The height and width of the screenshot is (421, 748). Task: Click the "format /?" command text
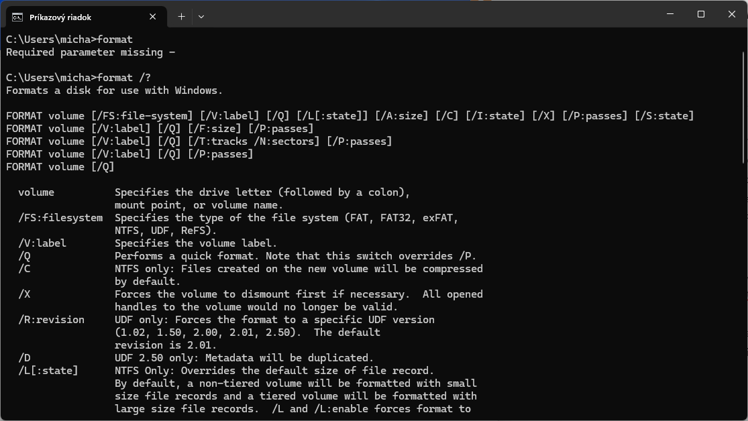pos(124,78)
